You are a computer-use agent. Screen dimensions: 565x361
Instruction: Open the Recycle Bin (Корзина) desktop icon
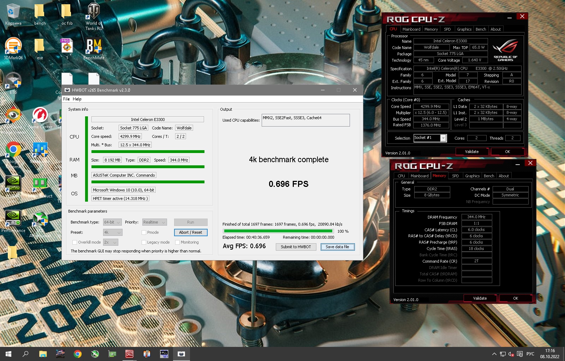click(13, 14)
